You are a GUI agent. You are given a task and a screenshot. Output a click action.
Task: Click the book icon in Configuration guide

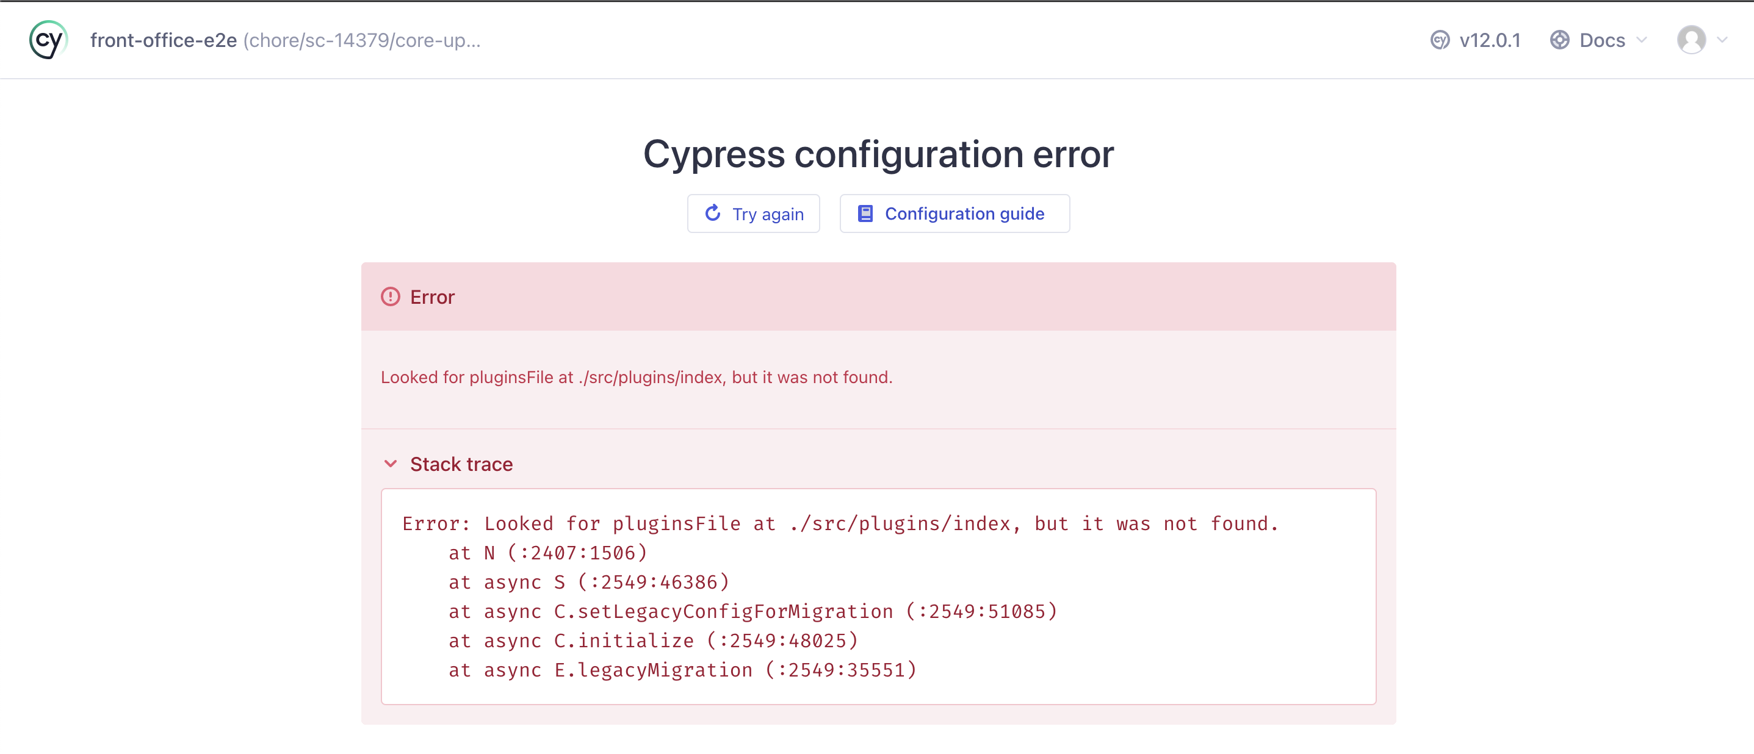865,213
